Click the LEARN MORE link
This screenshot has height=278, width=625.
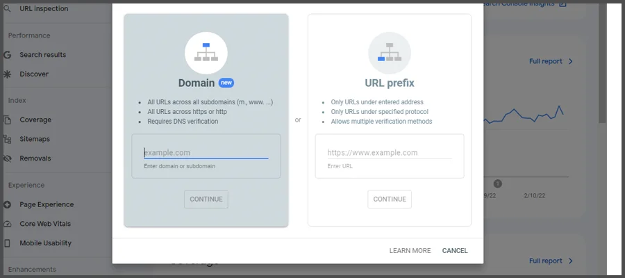click(x=410, y=251)
